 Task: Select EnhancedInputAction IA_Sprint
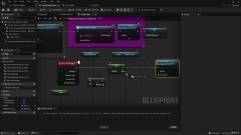[17, 77]
